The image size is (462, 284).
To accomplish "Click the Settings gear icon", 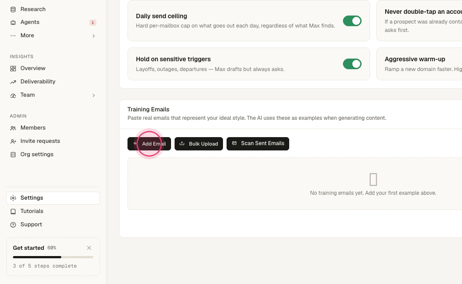I will pos(13,198).
